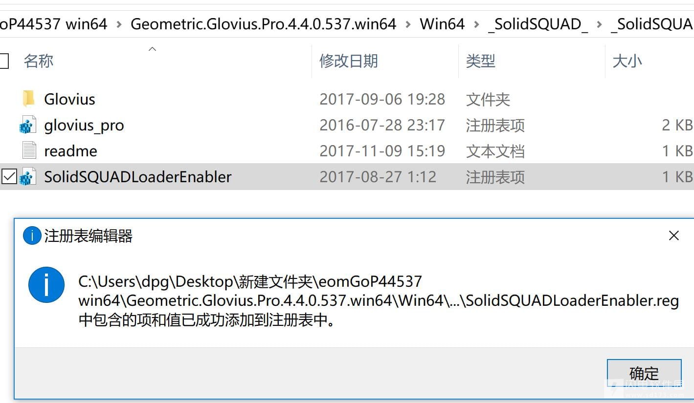Toggle the select-all checkbox beside 名称 header
The width and height of the screenshot is (694, 403).
click(4, 61)
